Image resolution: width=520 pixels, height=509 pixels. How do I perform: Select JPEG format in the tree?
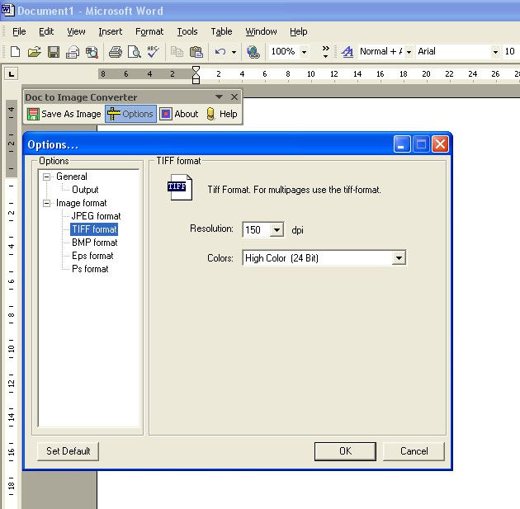point(97,216)
